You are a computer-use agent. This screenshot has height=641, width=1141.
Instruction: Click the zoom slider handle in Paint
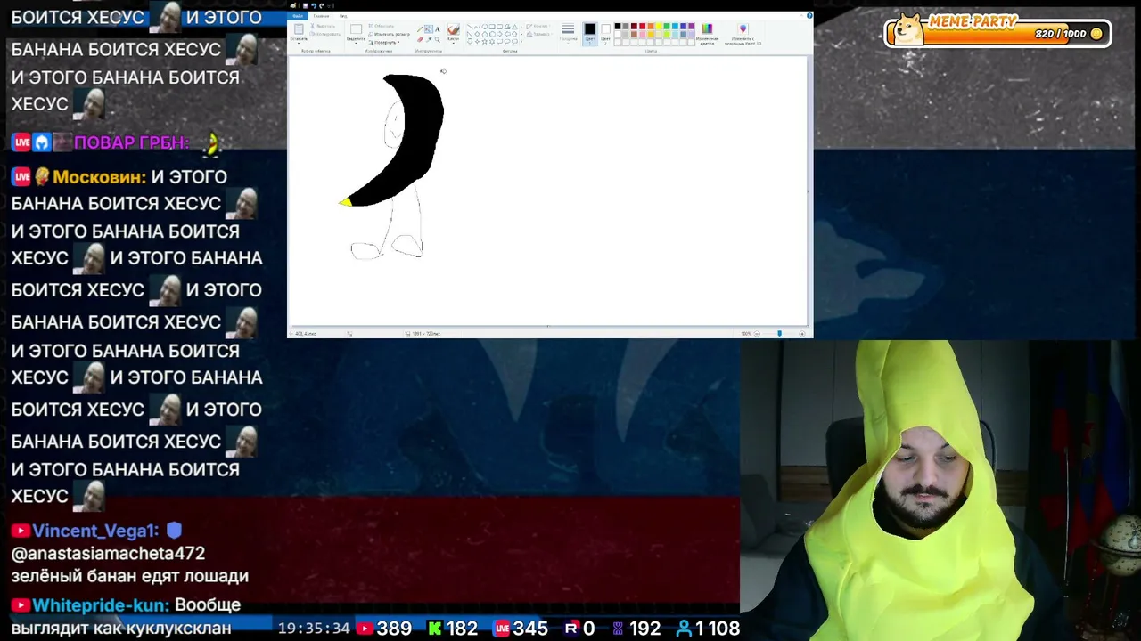coord(779,334)
